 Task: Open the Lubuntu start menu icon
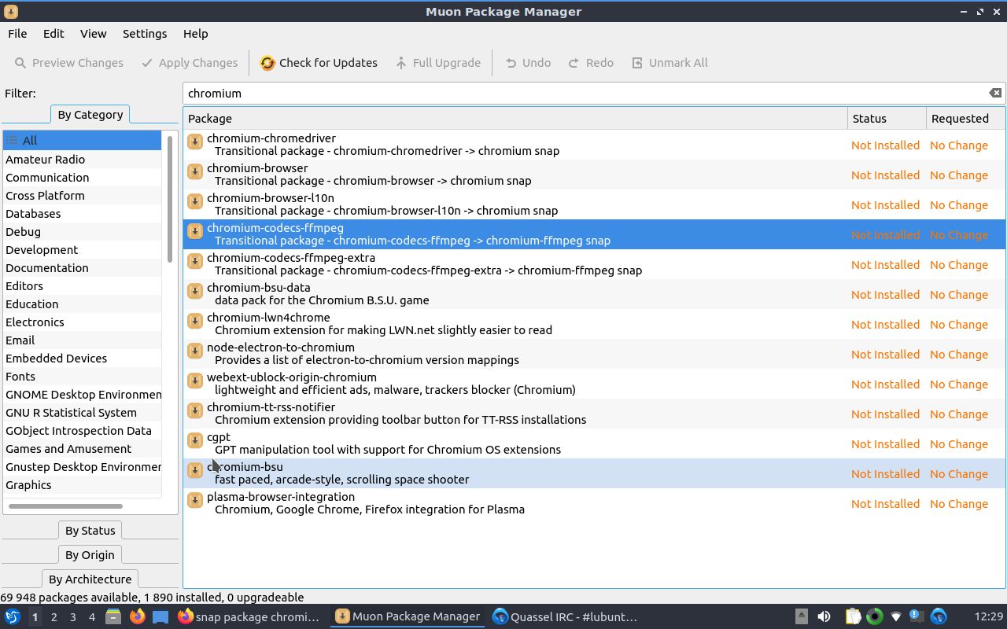tap(12, 616)
